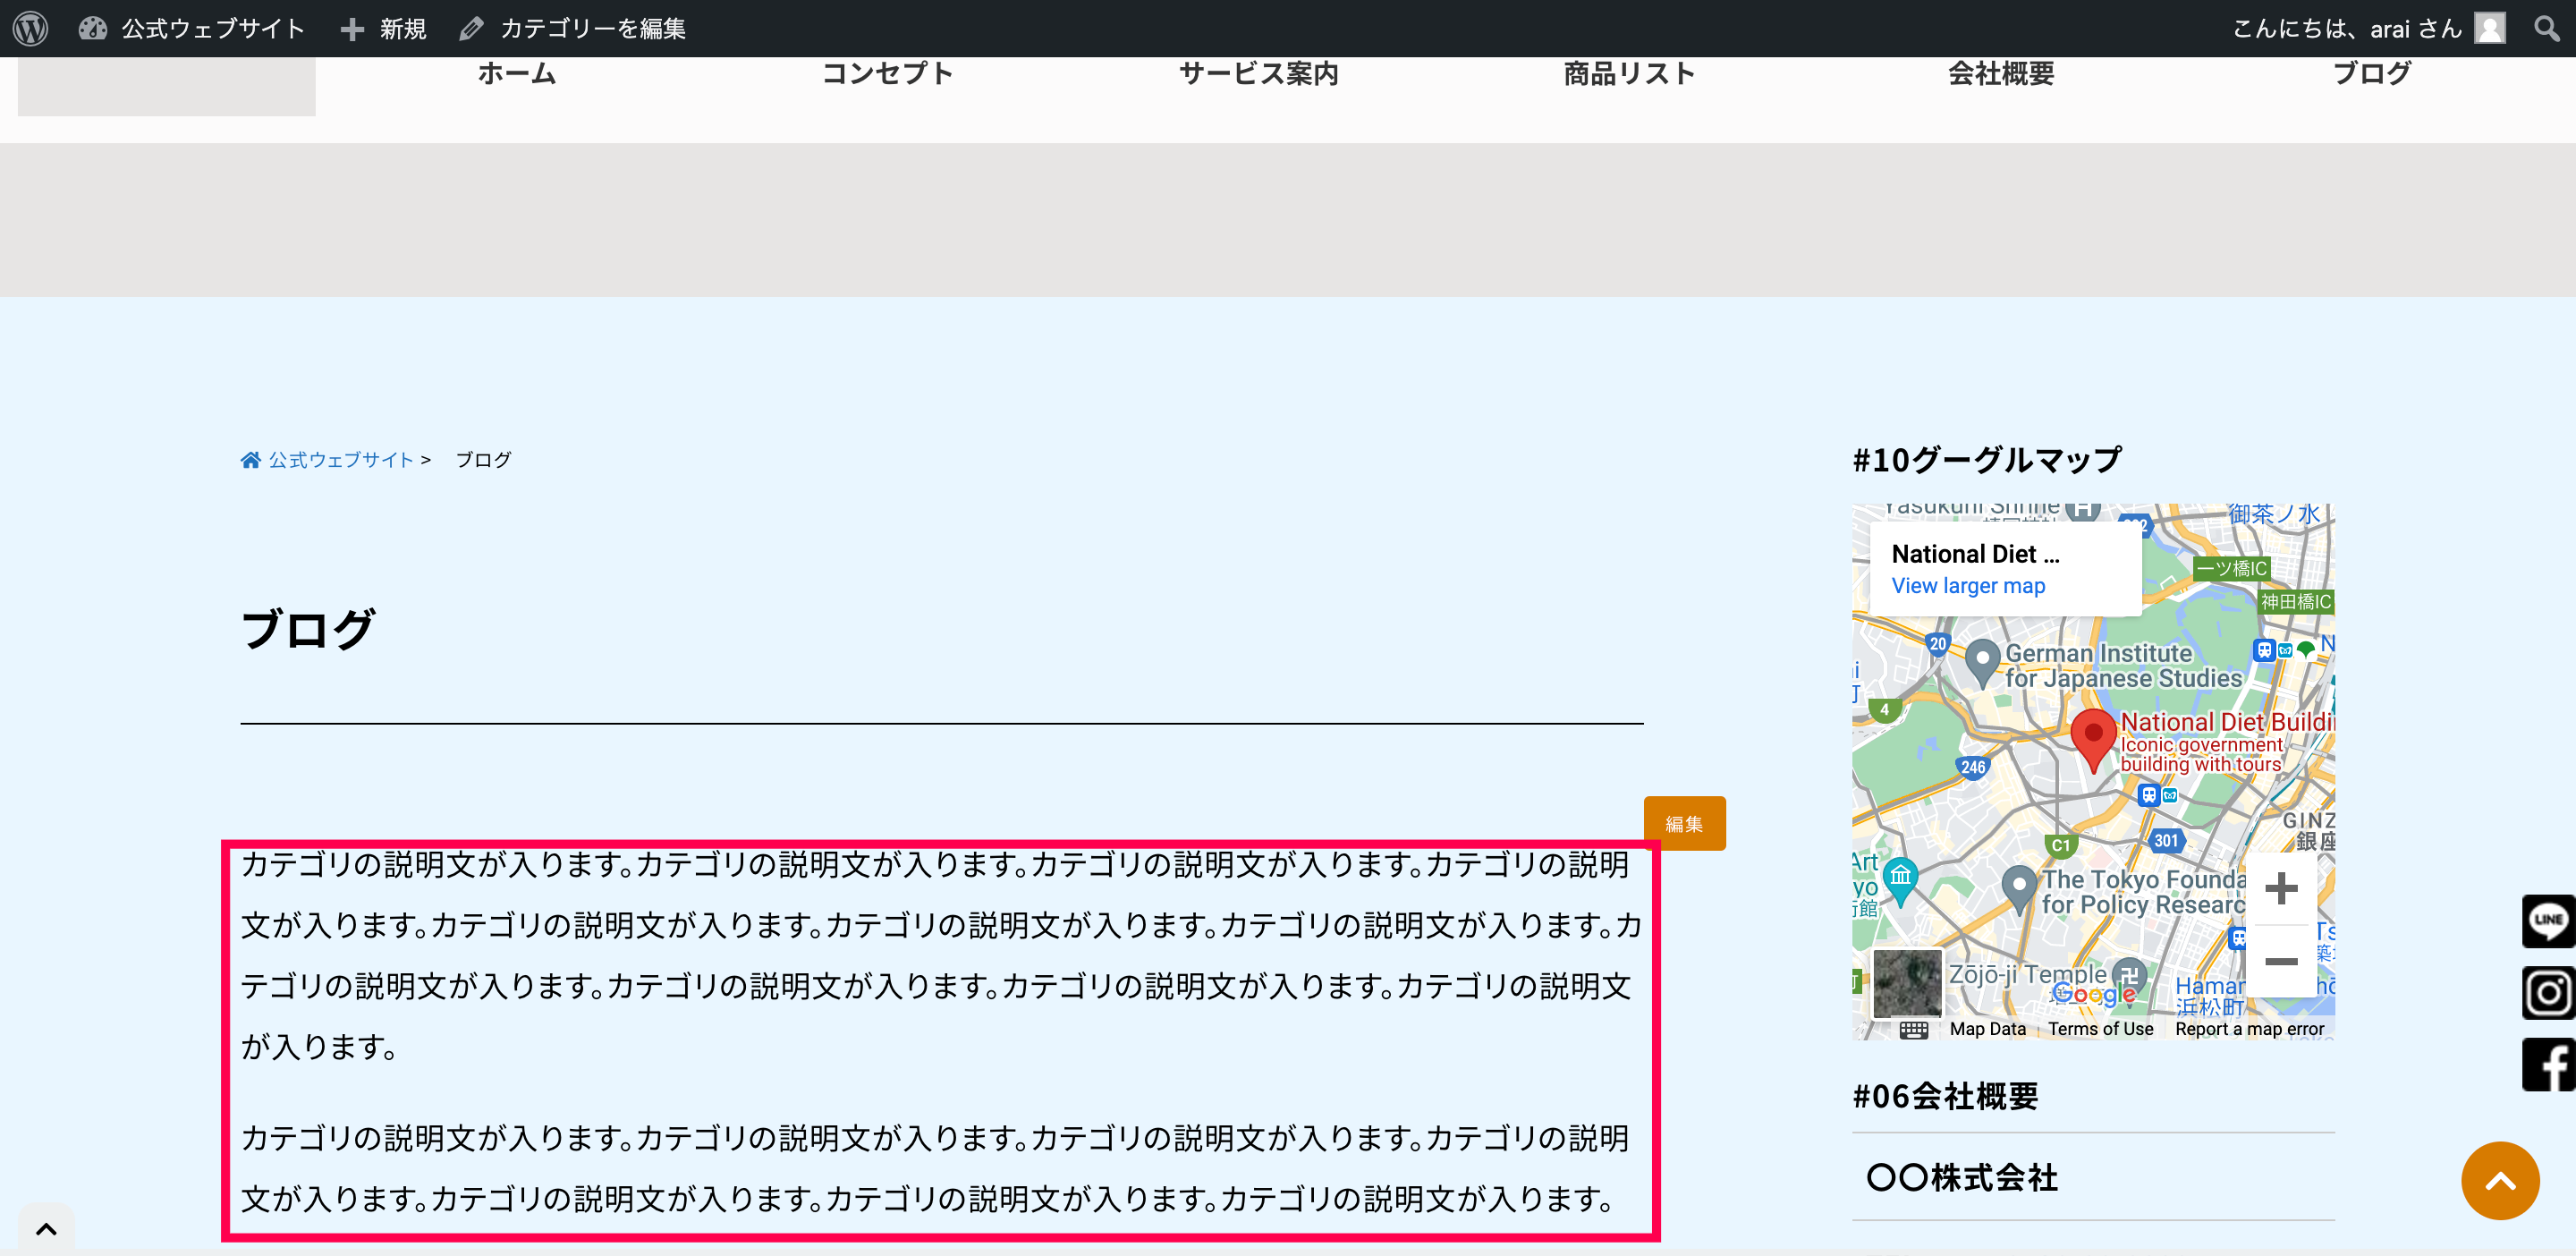2576x1256 pixels.
Task: Click the LINE share icon
Action: 2547,920
